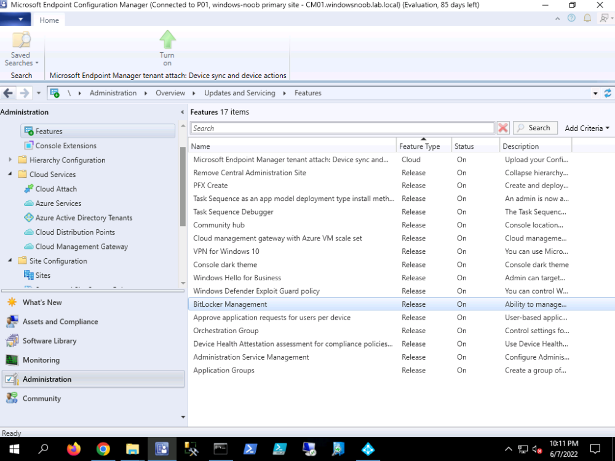Select the Task Sequence Debugger feature

point(402,212)
